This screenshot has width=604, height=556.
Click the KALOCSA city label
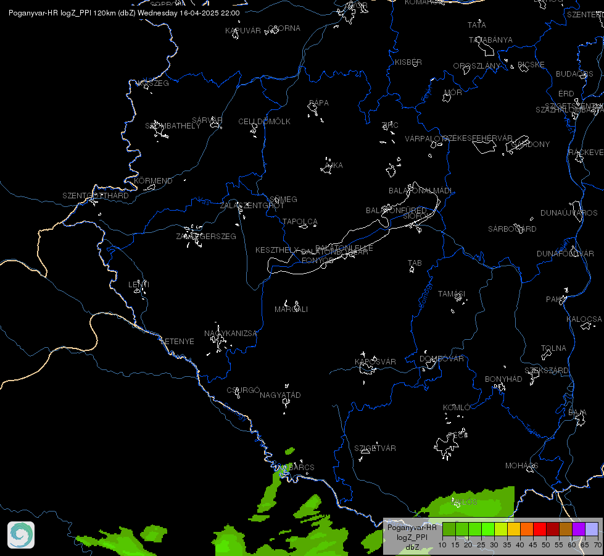584,319
